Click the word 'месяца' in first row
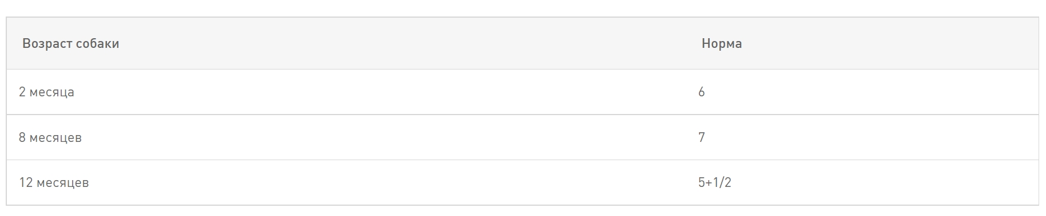 (51, 92)
